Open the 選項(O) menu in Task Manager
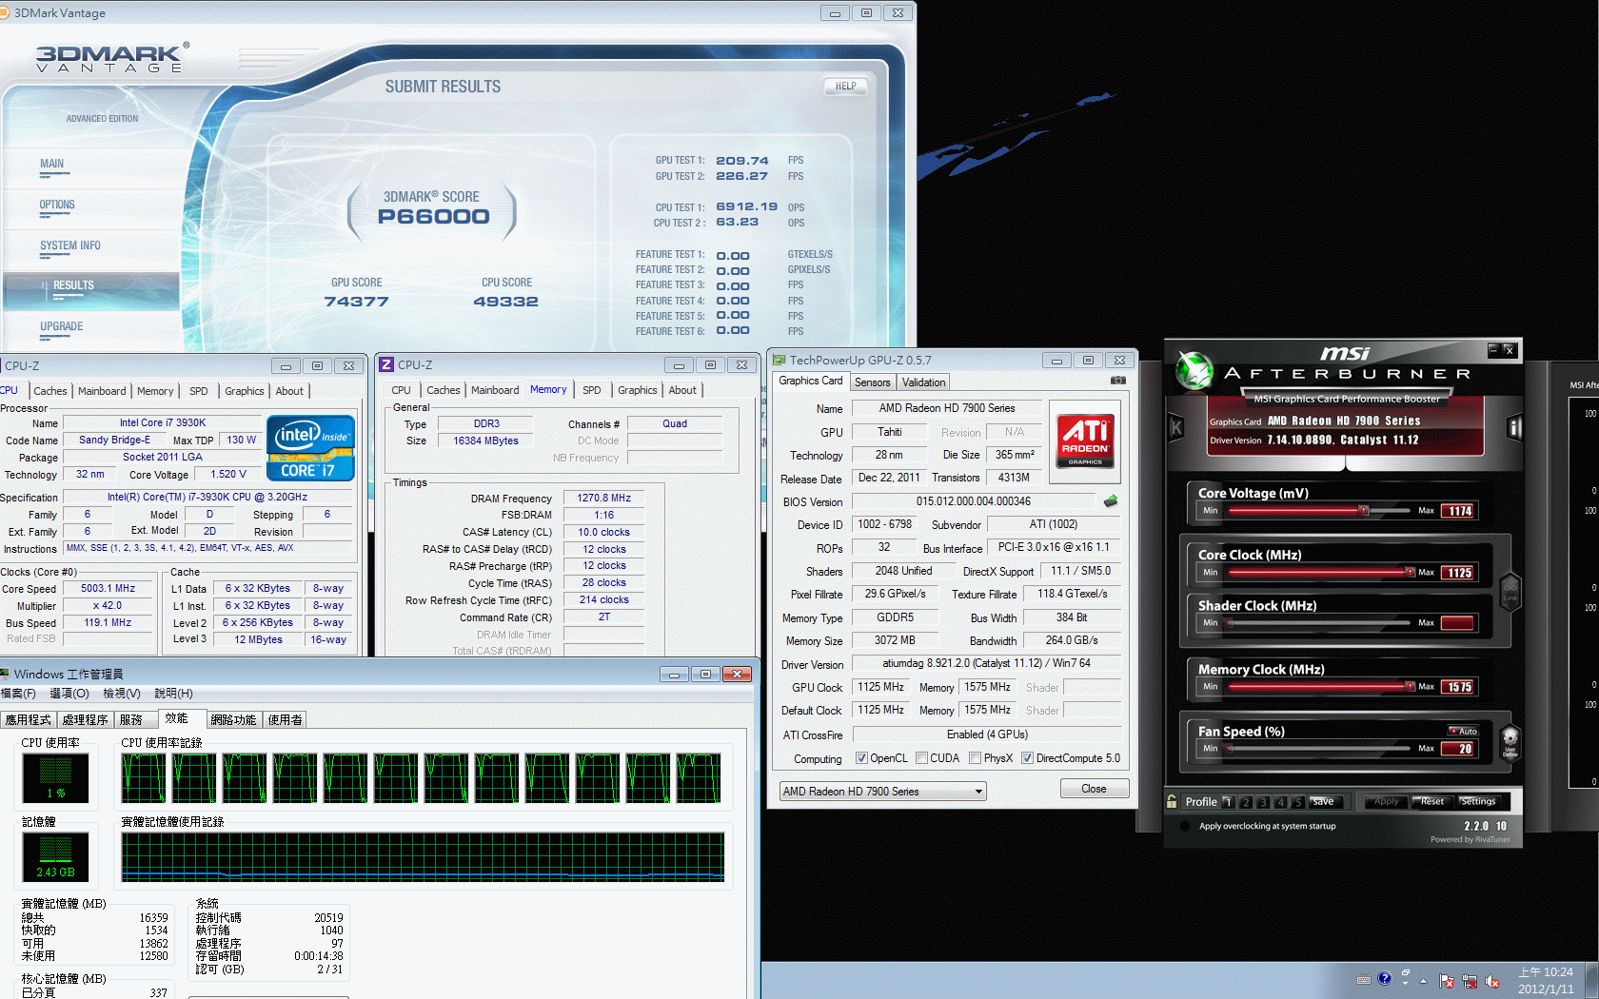 (x=69, y=694)
